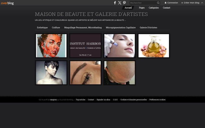Image resolution: width=205 pixels, height=128 pixels.
Task: Go to the Esthétique category
Action: coord(42,28)
